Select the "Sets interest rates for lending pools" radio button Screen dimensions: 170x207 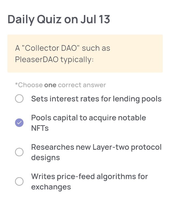[19, 98]
